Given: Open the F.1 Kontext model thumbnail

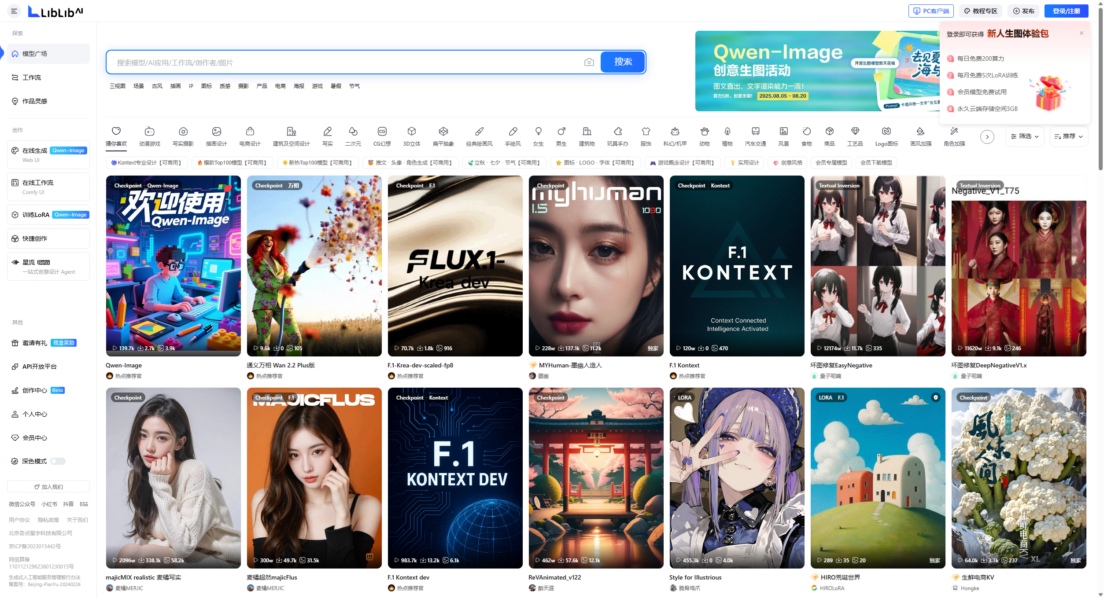Looking at the screenshot, I should point(737,266).
